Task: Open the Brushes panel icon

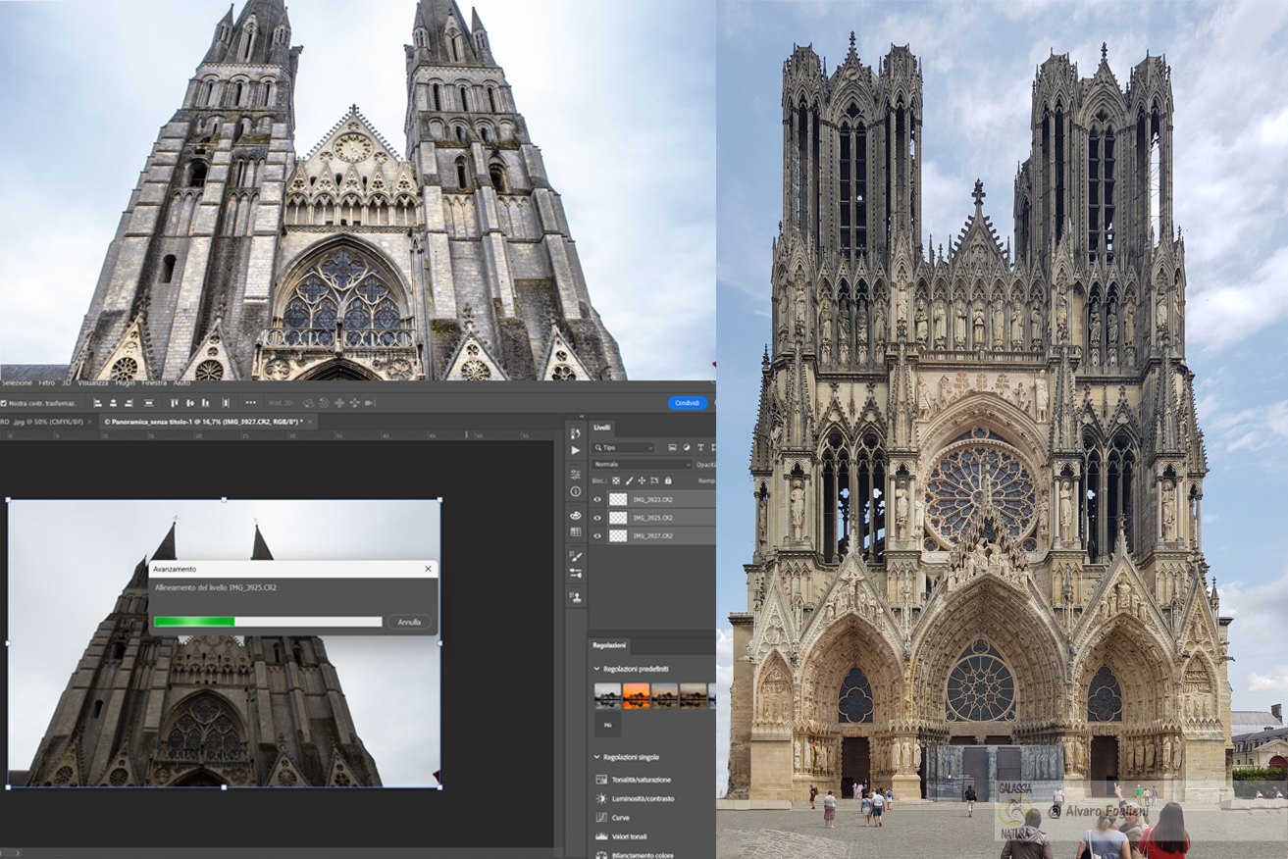Action: [x=576, y=556]
